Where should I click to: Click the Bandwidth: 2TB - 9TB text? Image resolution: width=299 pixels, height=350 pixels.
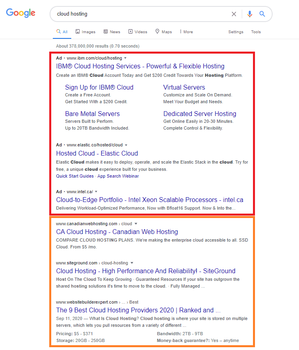pyautogui.click(x=180, y=334)
